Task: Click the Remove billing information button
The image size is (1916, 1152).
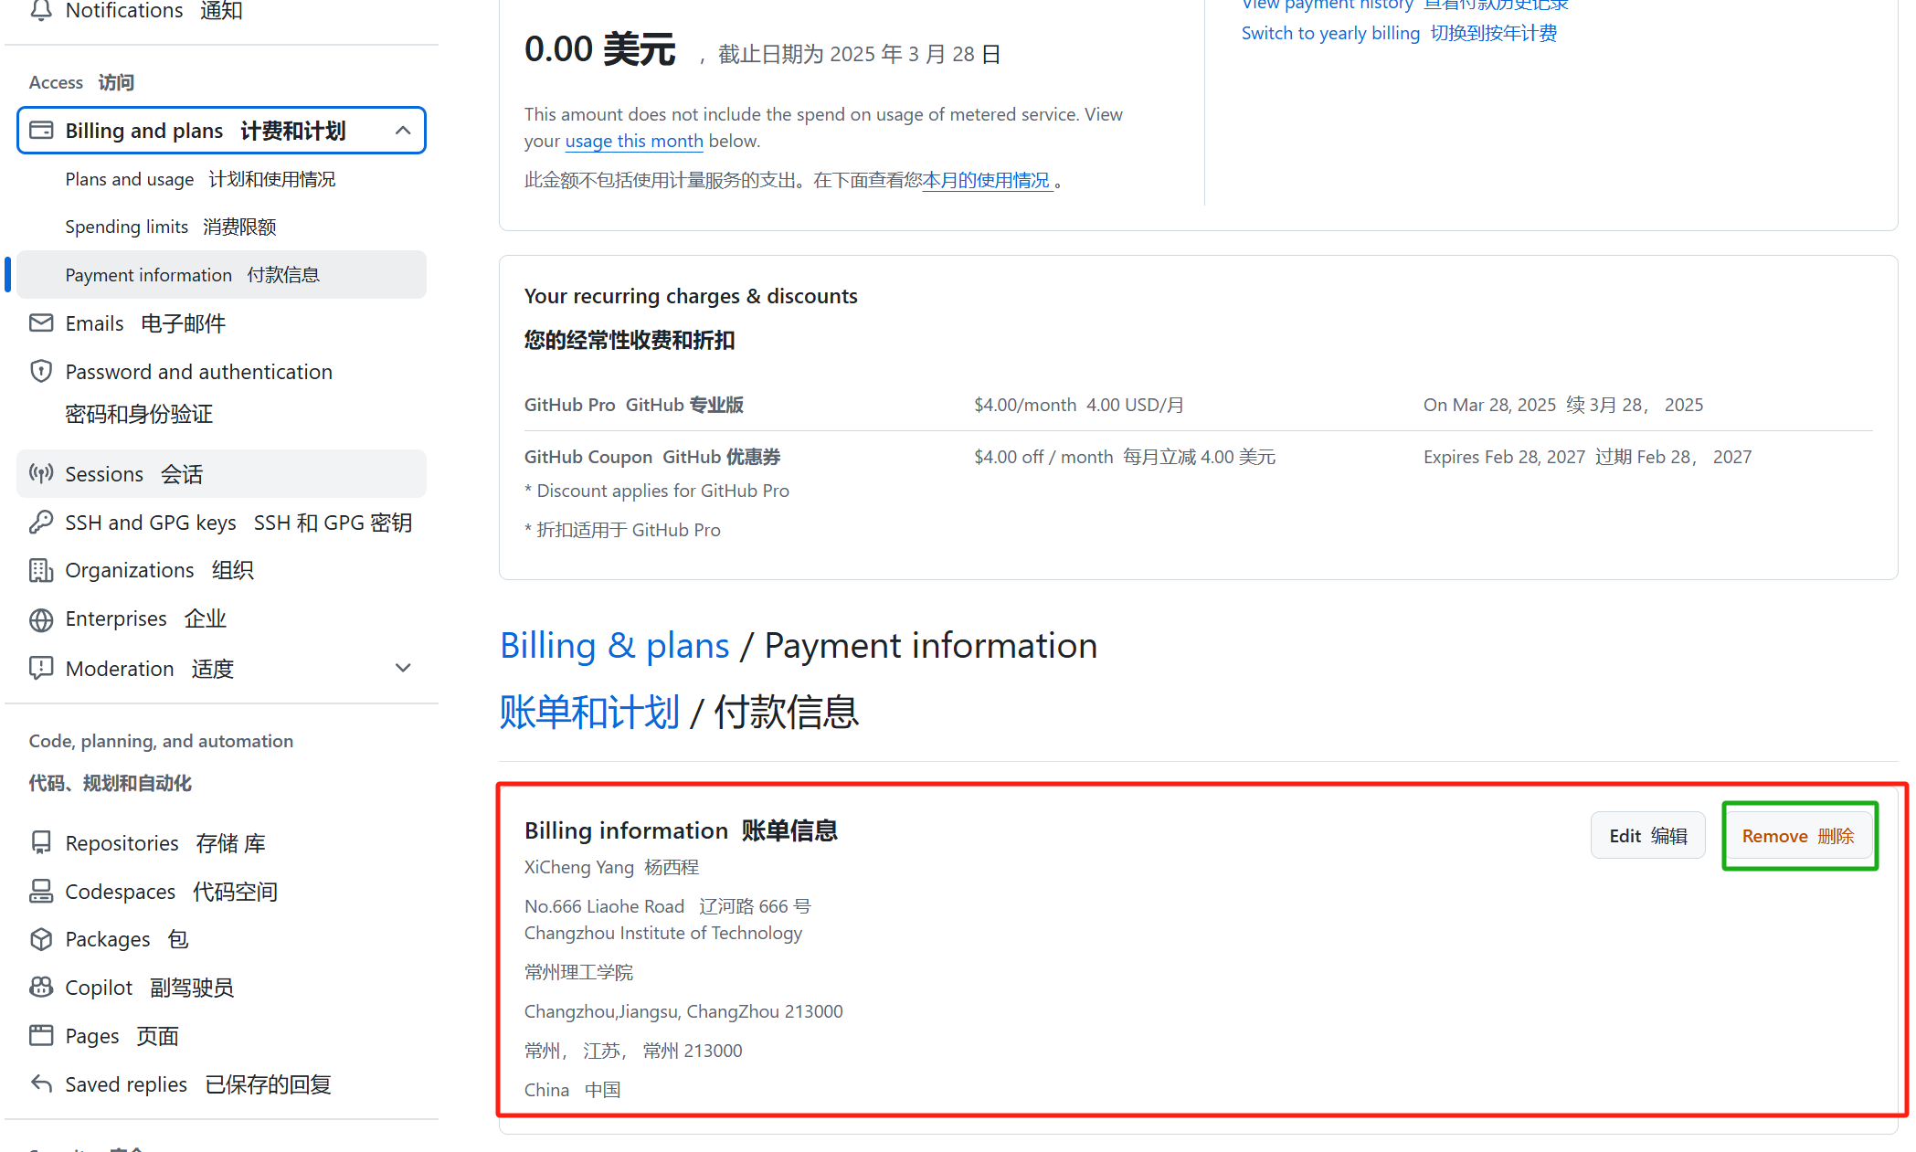Action: point(1797,835)
